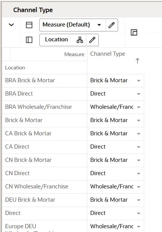Open Direct row channel type dropdown
The width and height of the screenshot is (162, 232).
pos(139,213)
